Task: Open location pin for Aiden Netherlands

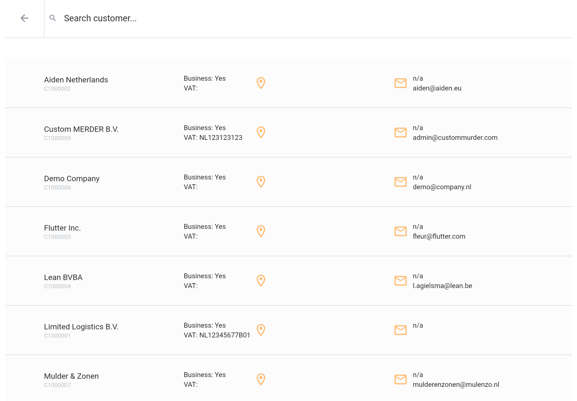Action: [261, 83]
